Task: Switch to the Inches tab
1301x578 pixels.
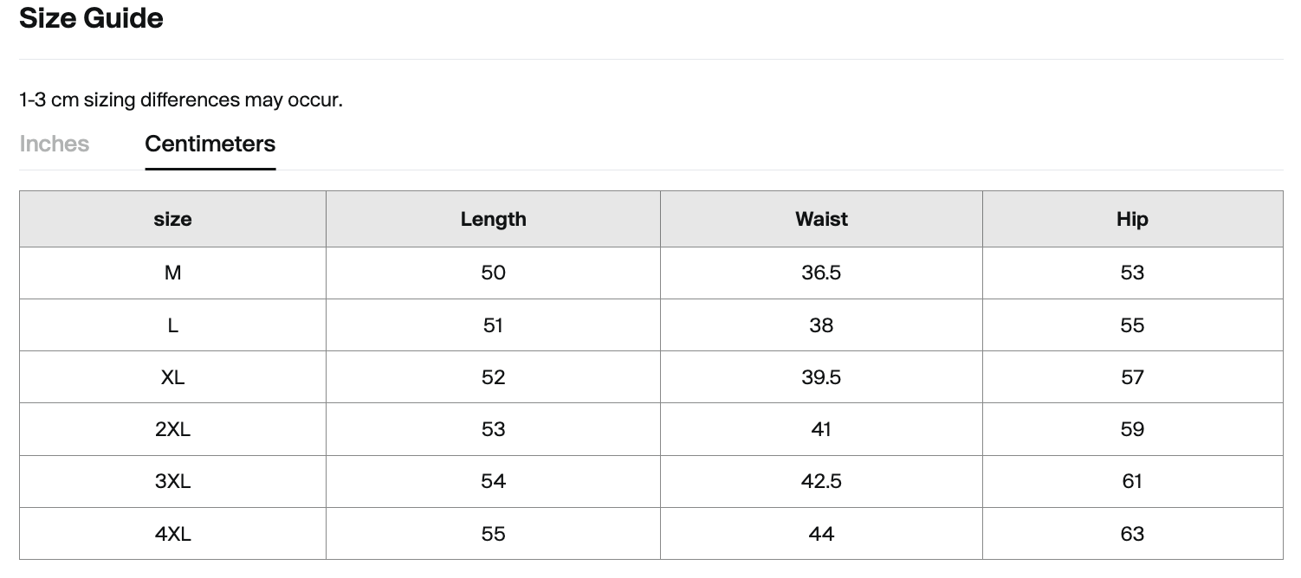Action: click(54, 144)
